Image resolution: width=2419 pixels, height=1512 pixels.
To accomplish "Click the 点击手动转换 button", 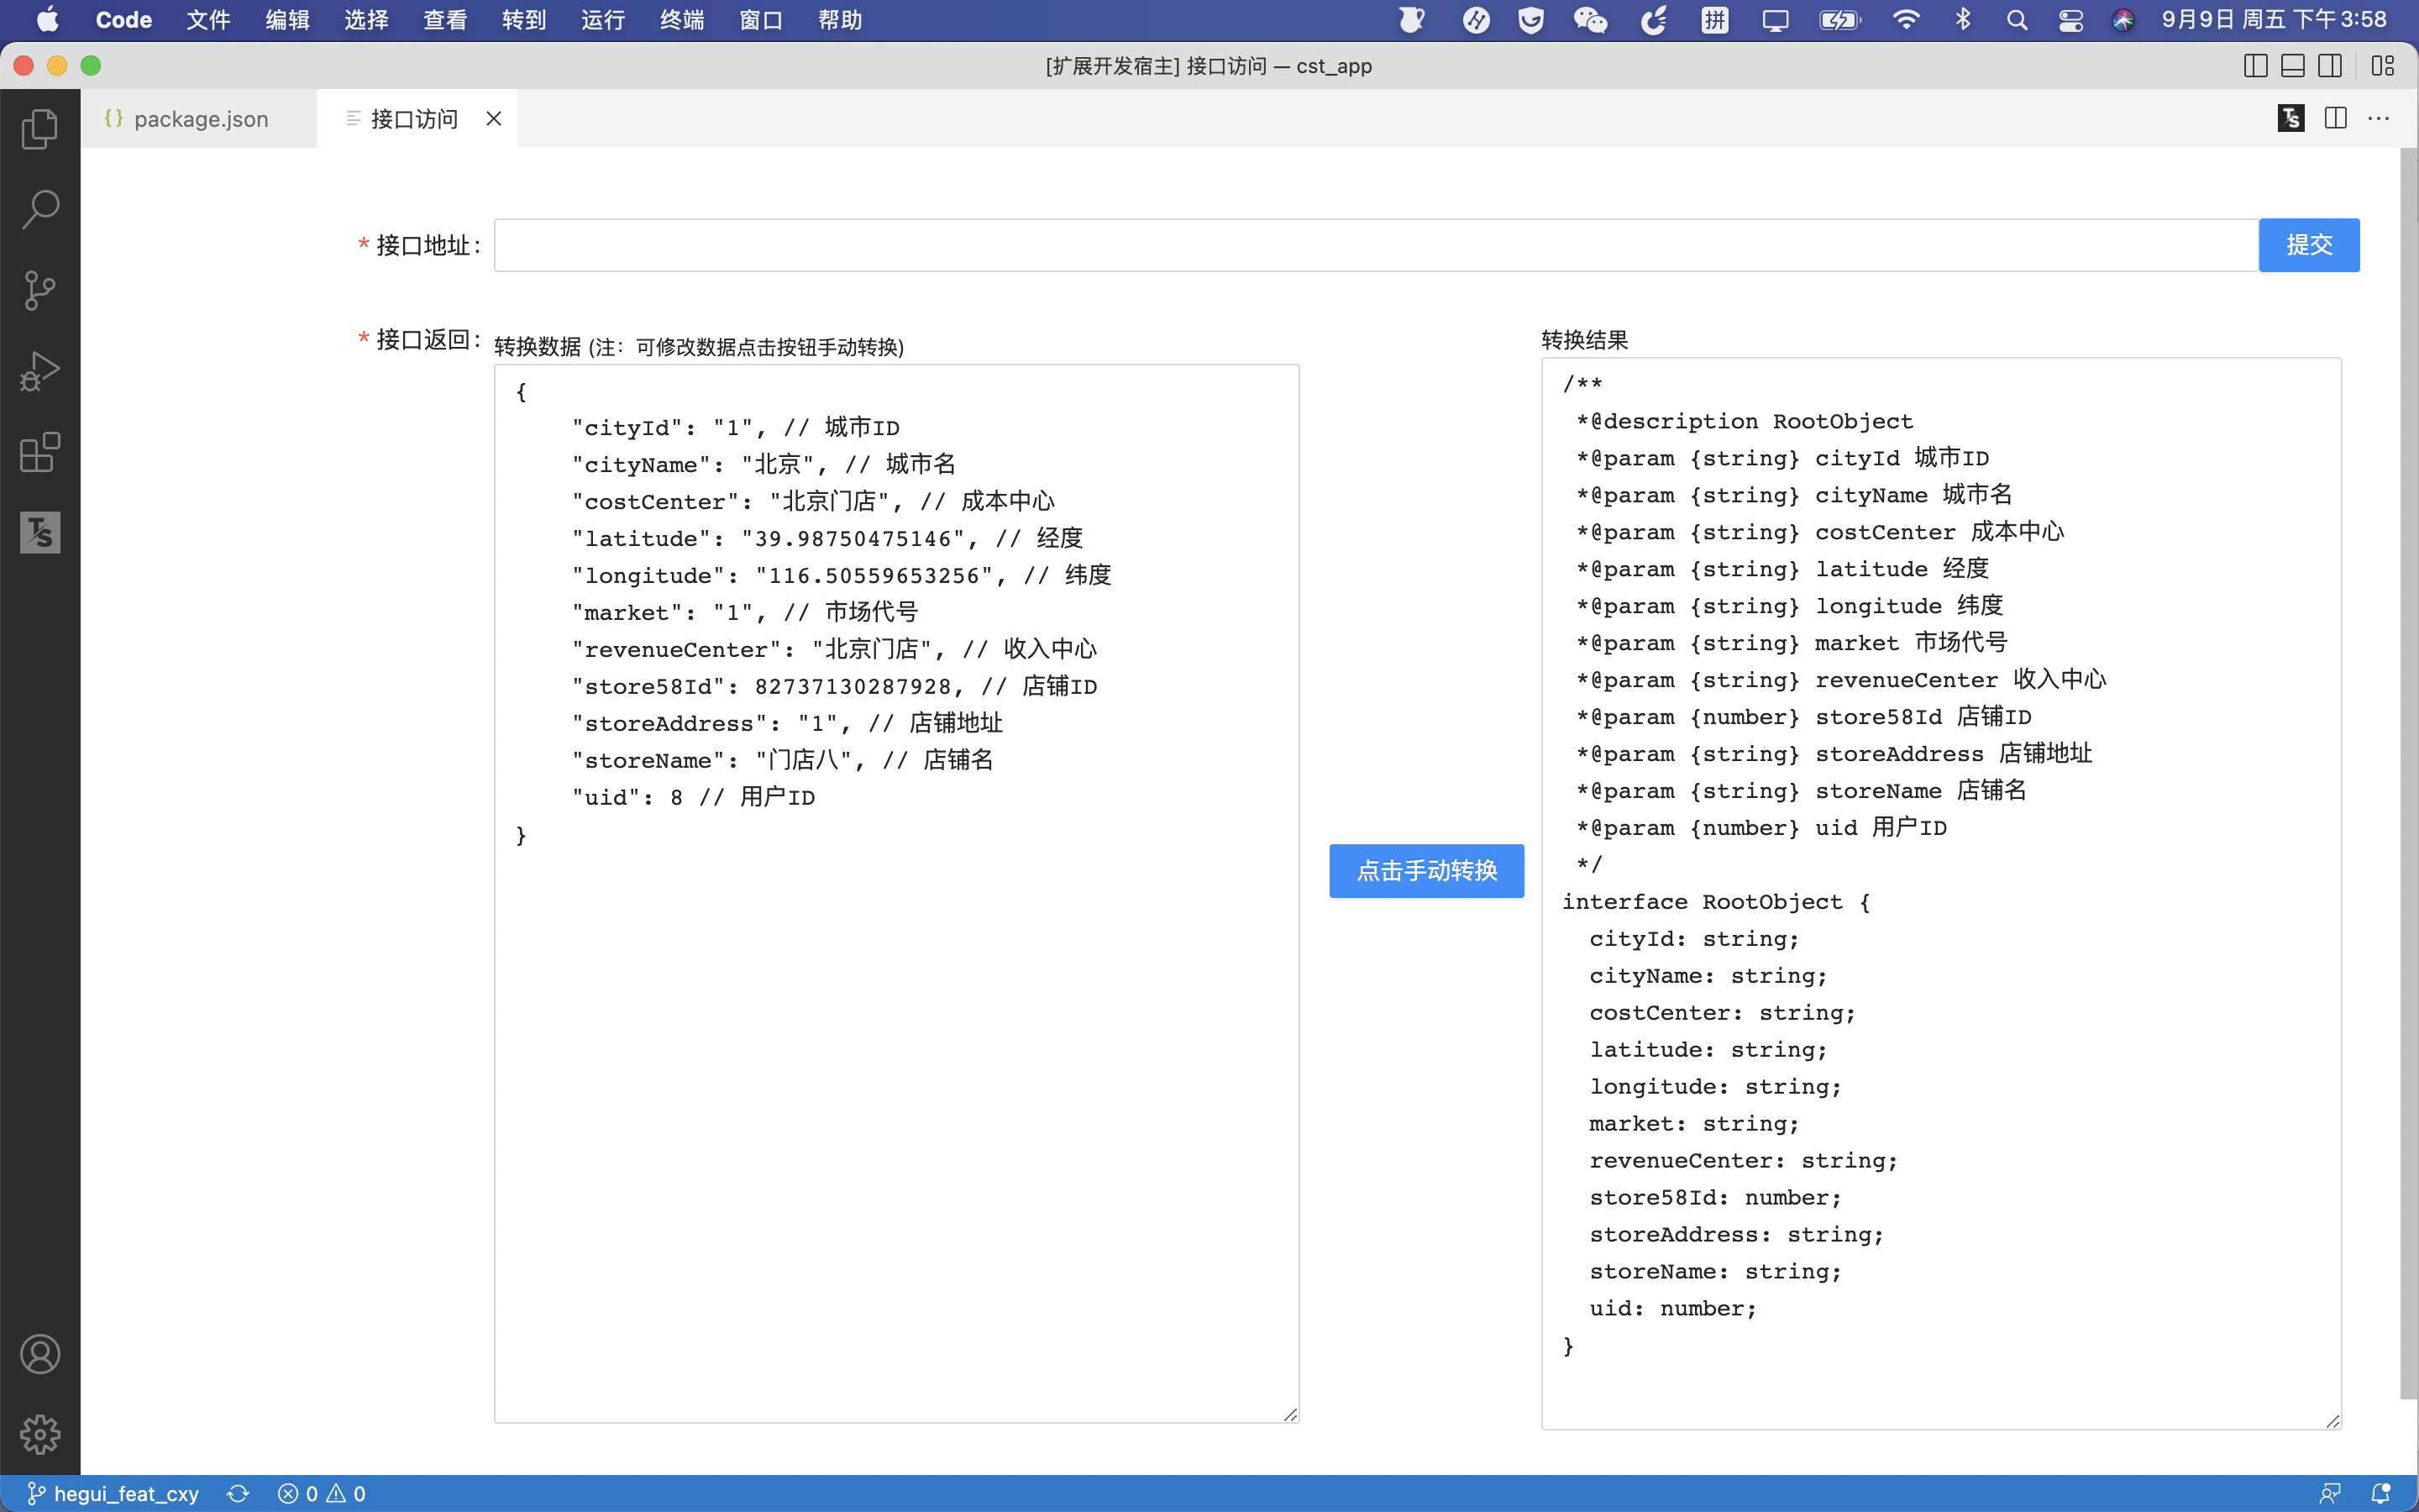I will click(x=1425, y=870).
